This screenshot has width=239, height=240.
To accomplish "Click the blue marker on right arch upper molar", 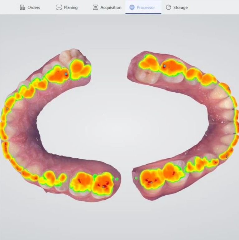I will click(165, 66).
